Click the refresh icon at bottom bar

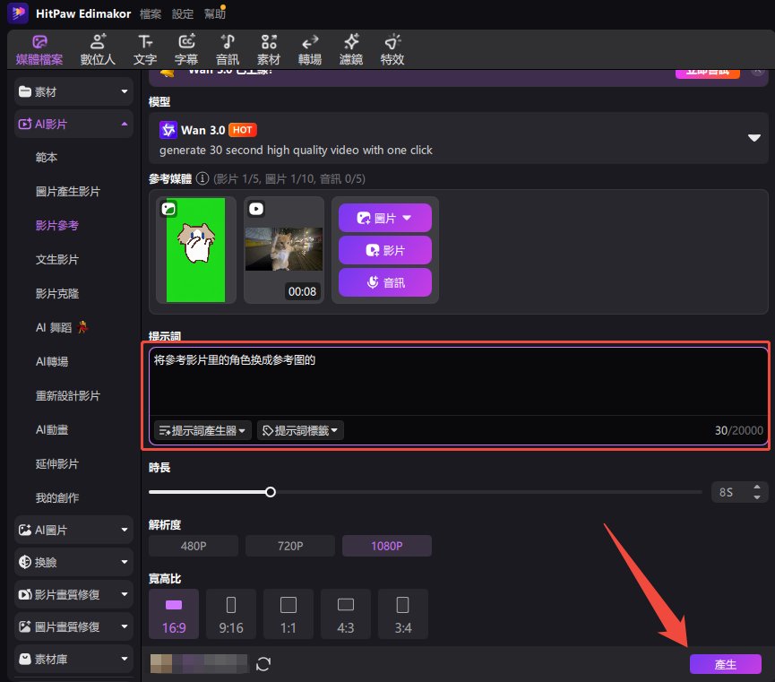[x=263, y=664]
